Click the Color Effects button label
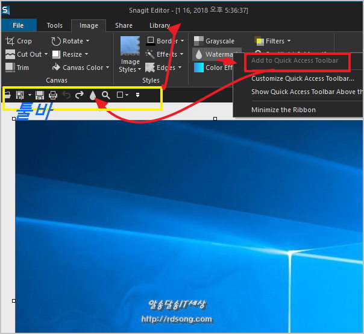 coord(219,68)
